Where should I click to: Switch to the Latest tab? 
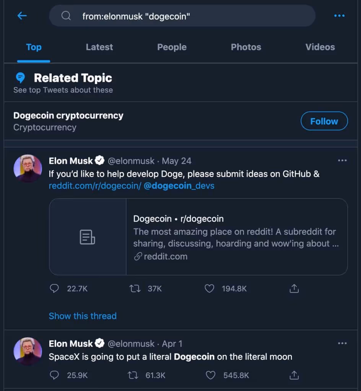(x=99, y=47)
